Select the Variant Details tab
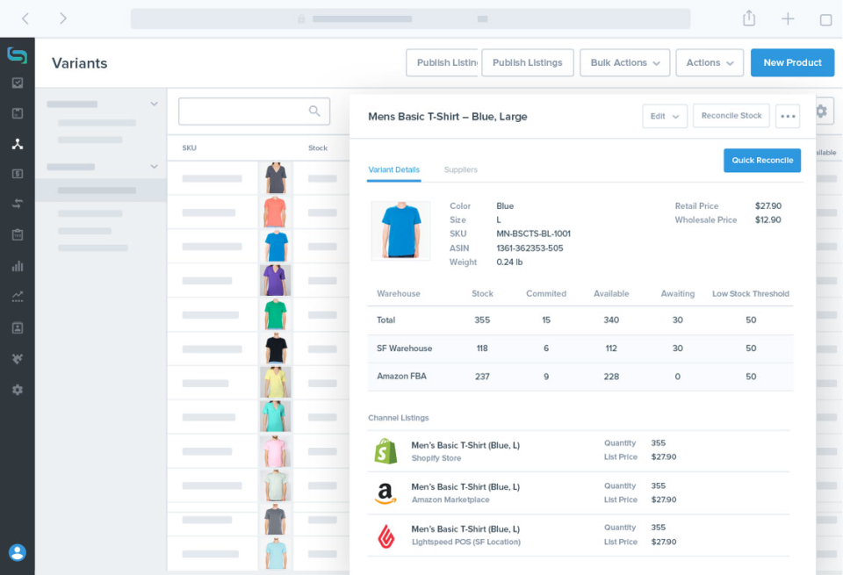Image resolution: width=843 pixels, height=575 pixels. (x=393, y=169)
